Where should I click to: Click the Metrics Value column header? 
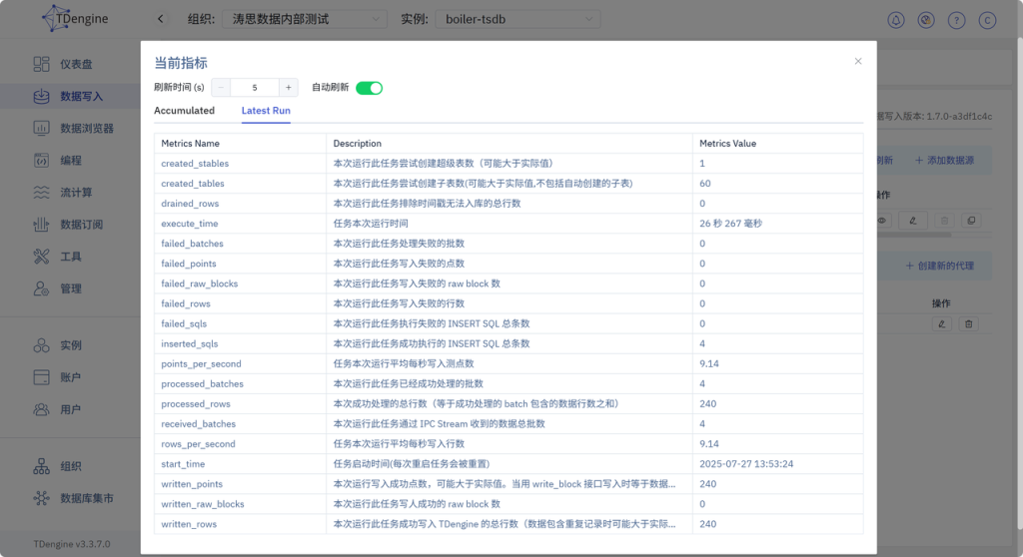(x=727, y=144)
